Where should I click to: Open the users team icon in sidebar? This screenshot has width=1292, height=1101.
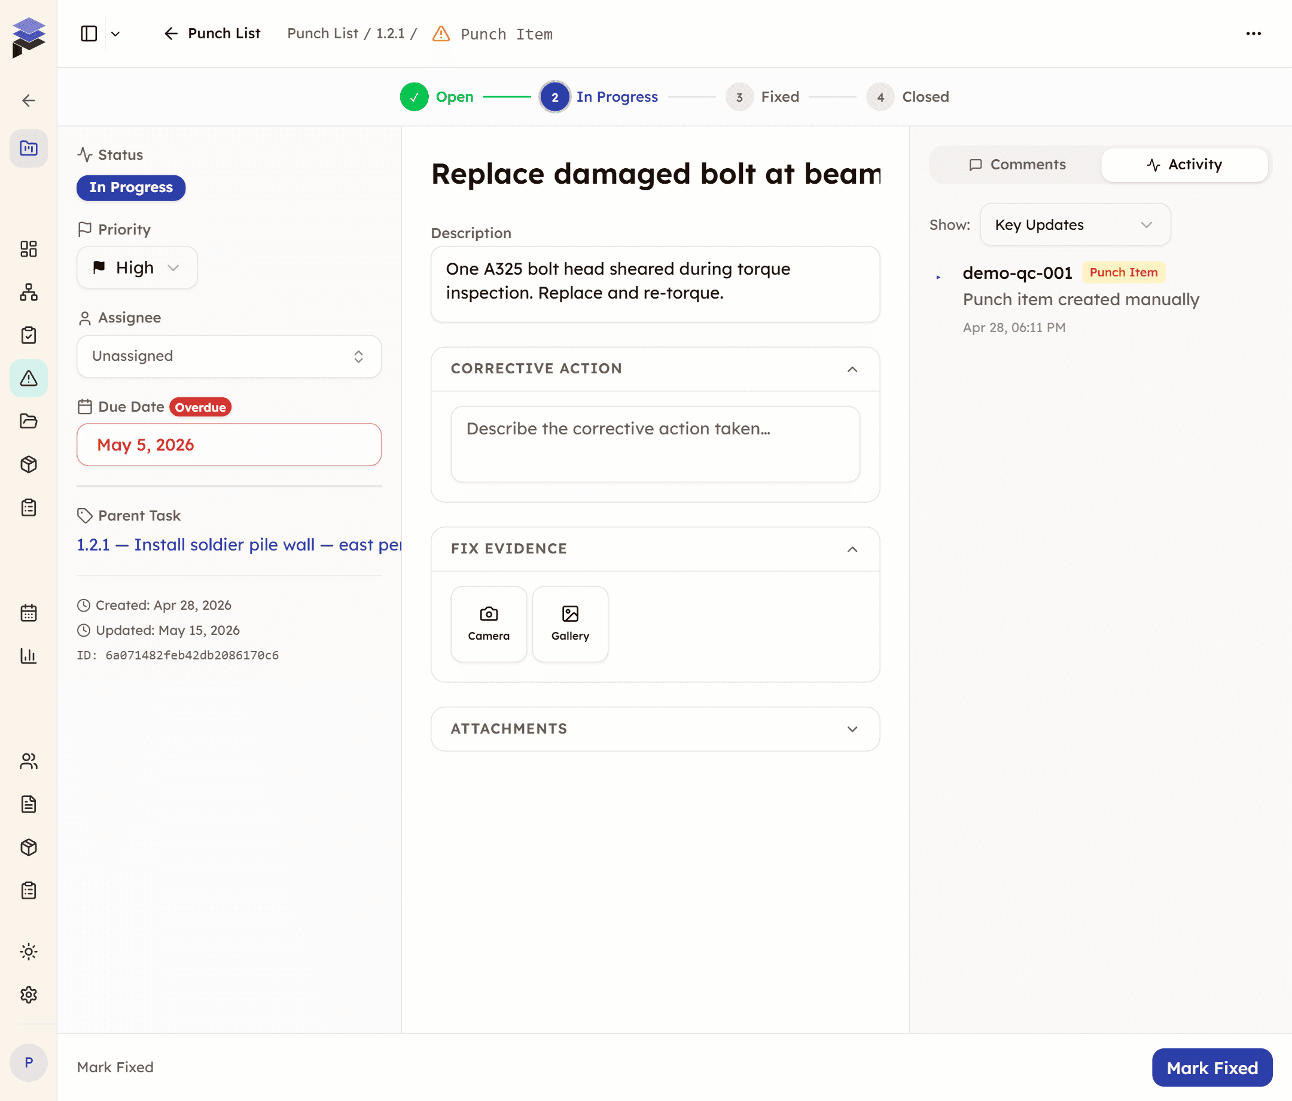(x=29, y=761)
